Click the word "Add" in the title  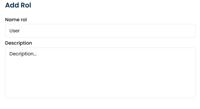click(x=12, y=5)
